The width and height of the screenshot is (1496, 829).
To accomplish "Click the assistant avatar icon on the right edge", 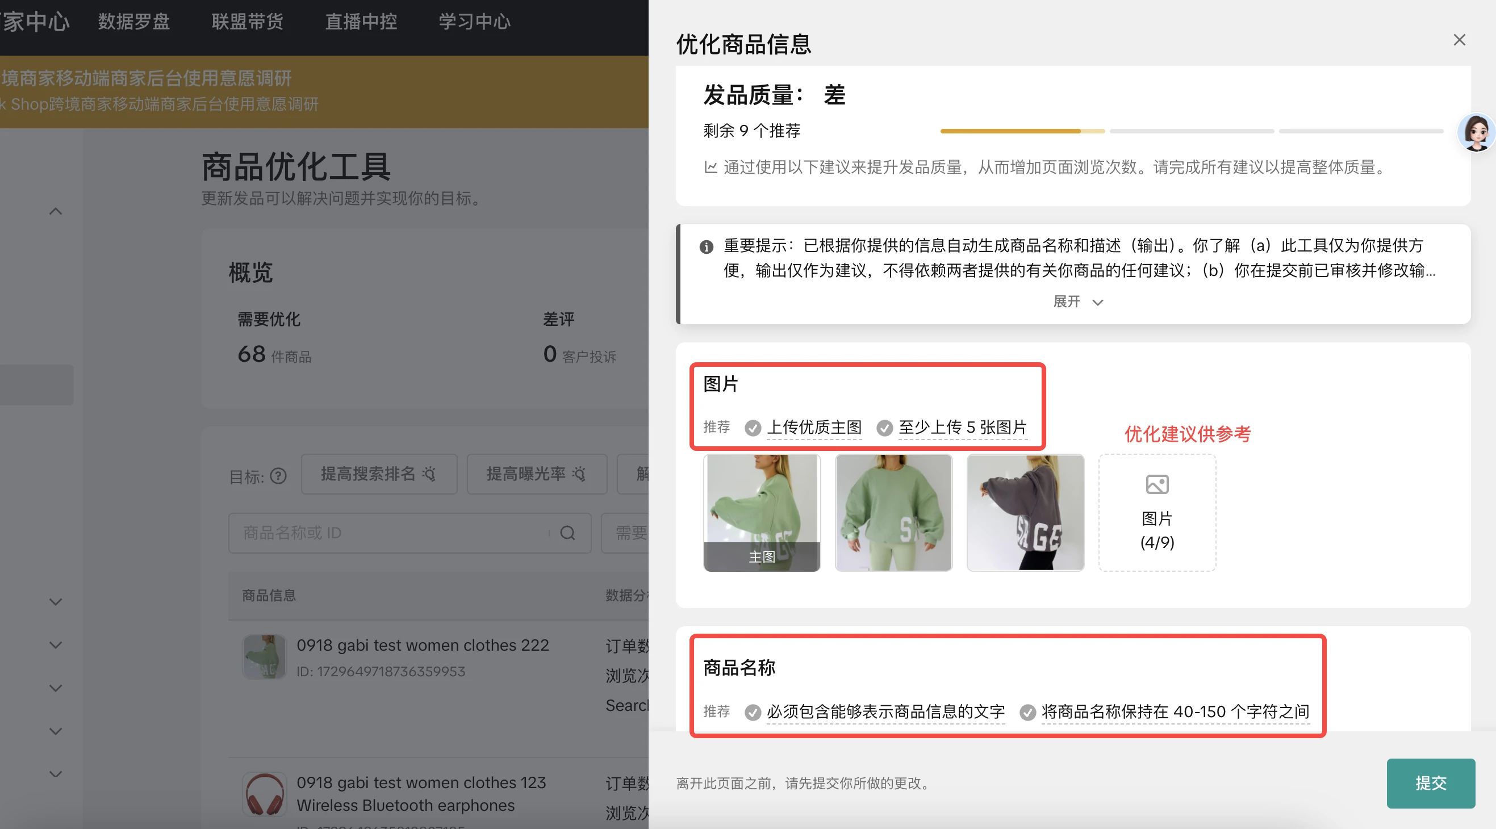I will point(1475,132).
